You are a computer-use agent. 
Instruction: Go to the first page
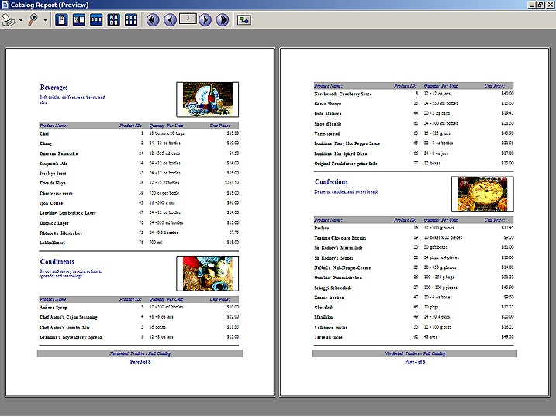[154, 20]
